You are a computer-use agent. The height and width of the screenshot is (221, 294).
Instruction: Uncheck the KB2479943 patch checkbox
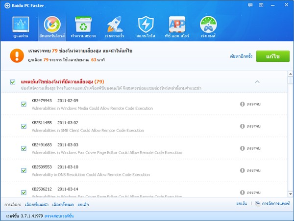point(24,104)
